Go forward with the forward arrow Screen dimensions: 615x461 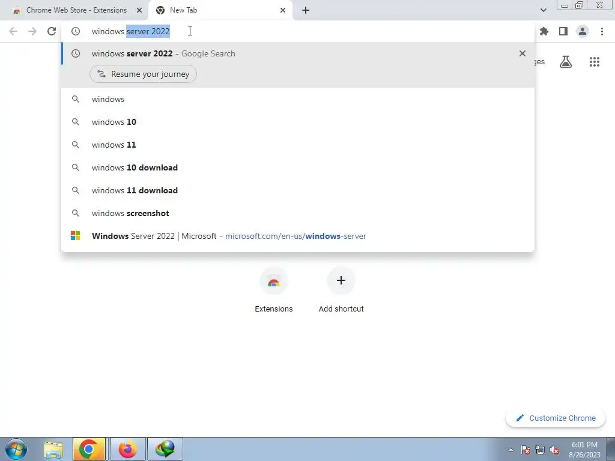click(32, 31)
